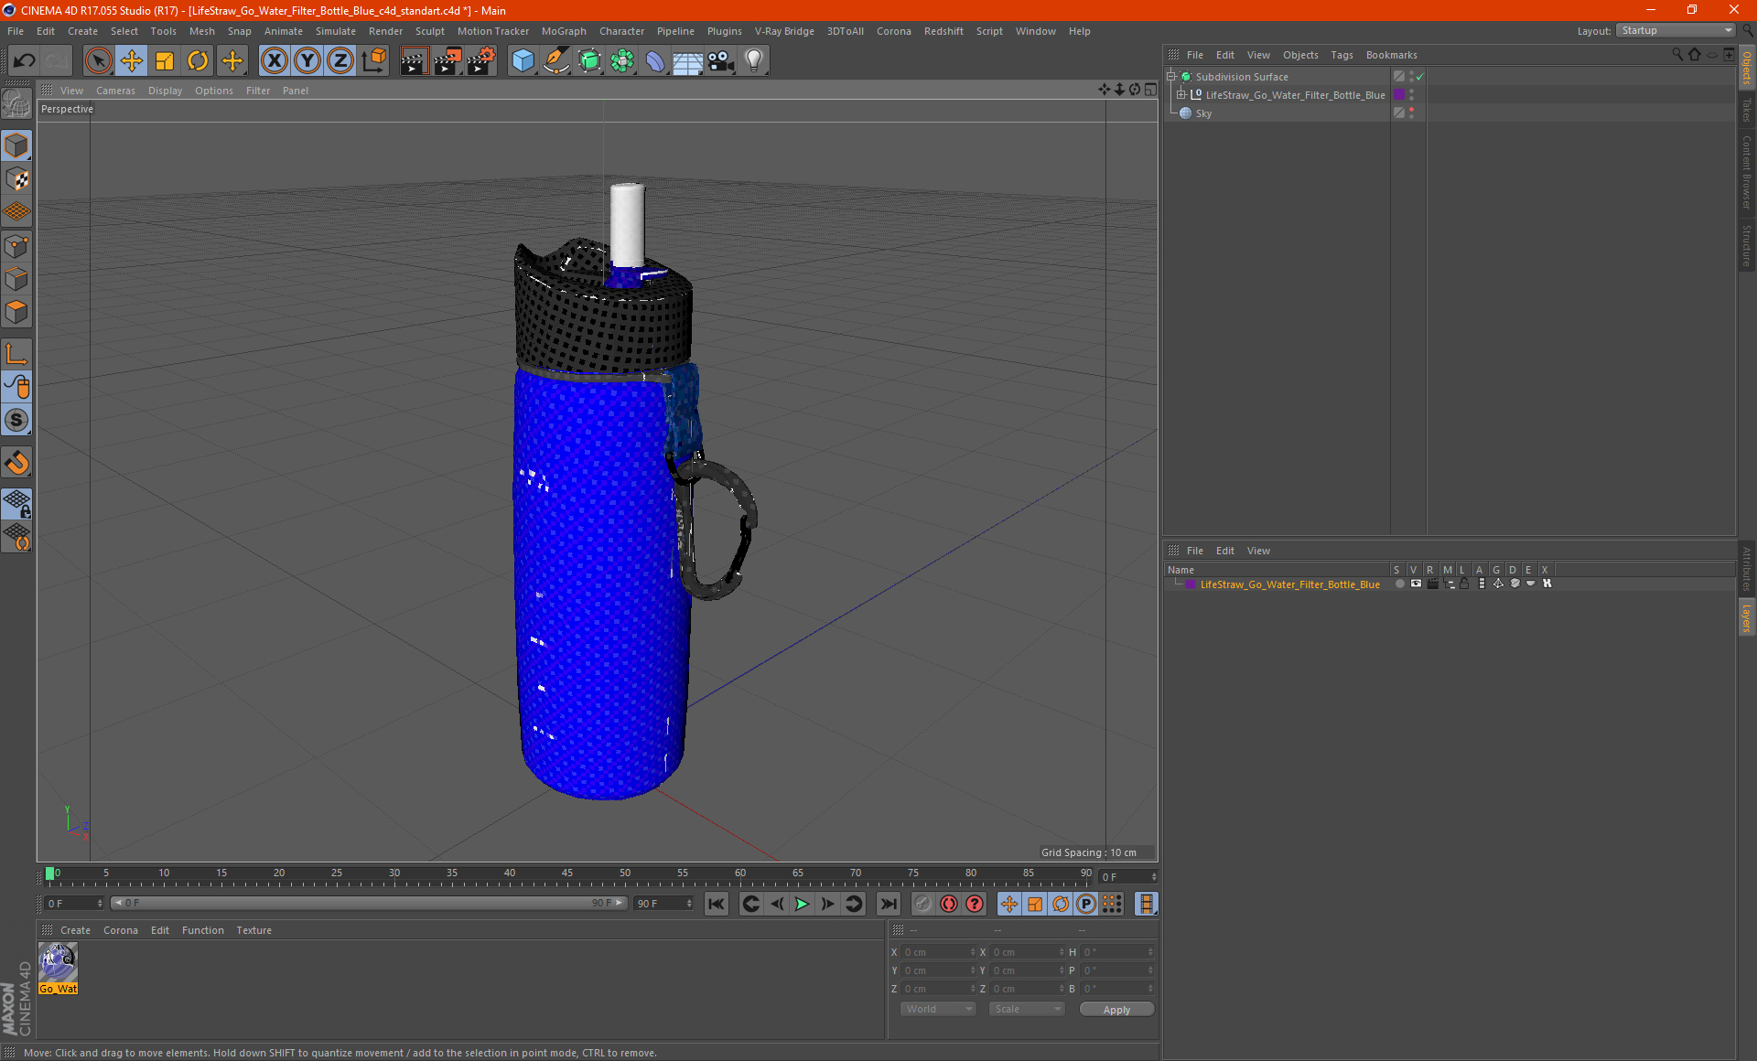Toggle Subdivision Surface enabled checkmark

coord(1419,77)
